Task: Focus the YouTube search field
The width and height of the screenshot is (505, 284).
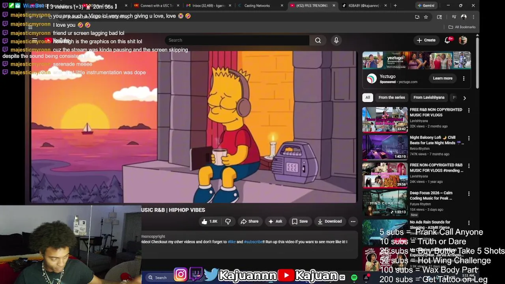Action: 237,40
